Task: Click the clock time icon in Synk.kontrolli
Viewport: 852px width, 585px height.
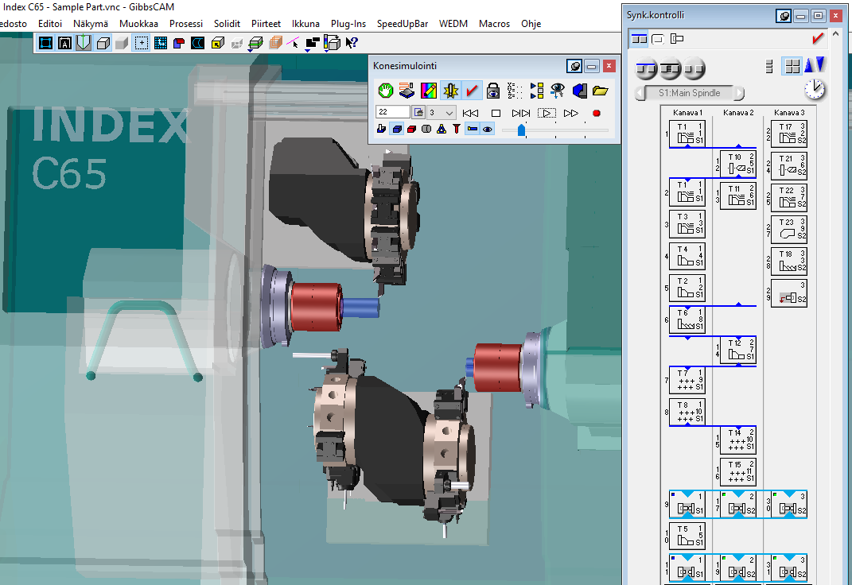Action: [815, 89]
